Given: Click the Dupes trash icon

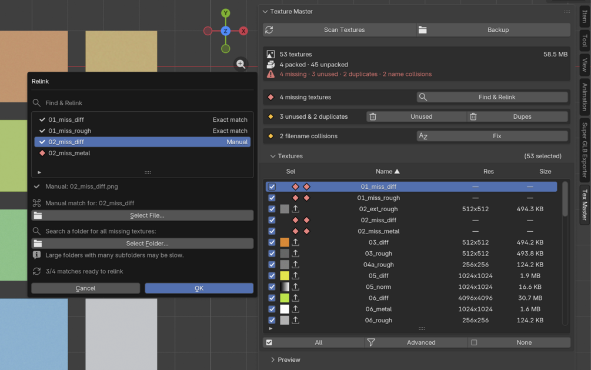Looking at the screenshot, I should pos(473,116).
